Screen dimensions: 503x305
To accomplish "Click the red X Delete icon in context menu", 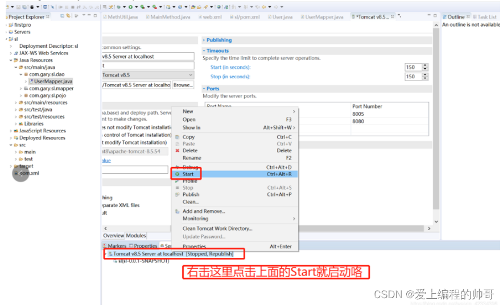I will tap(177, 151).
